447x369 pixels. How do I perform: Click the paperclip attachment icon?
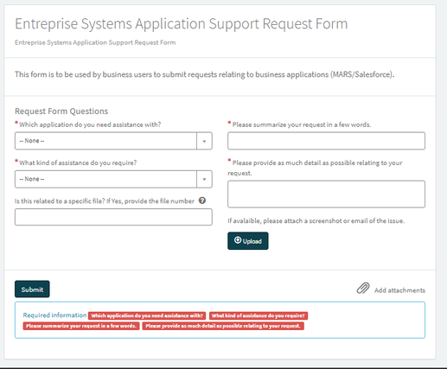(x=363, y=288)
